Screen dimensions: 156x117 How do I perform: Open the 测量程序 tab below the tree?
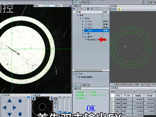point(77,85)
